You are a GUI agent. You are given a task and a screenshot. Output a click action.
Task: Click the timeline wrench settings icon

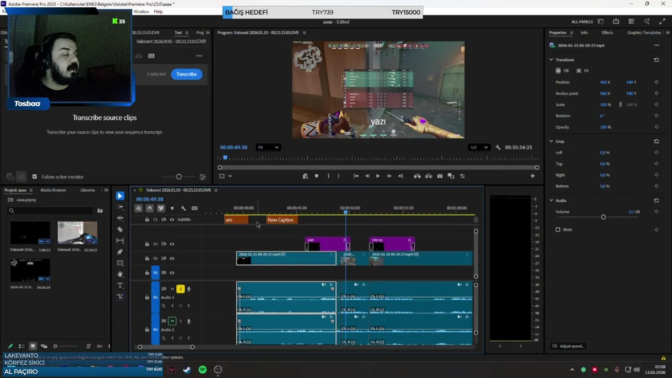183,208
